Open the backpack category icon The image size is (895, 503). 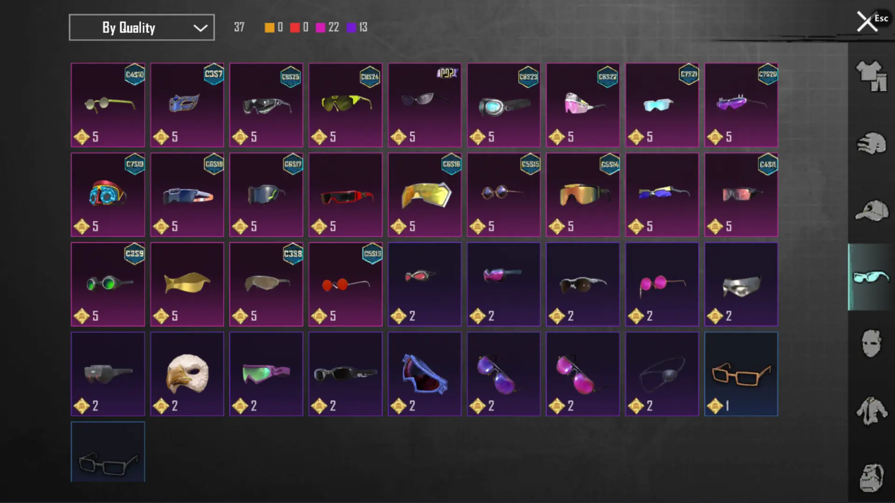871,478
